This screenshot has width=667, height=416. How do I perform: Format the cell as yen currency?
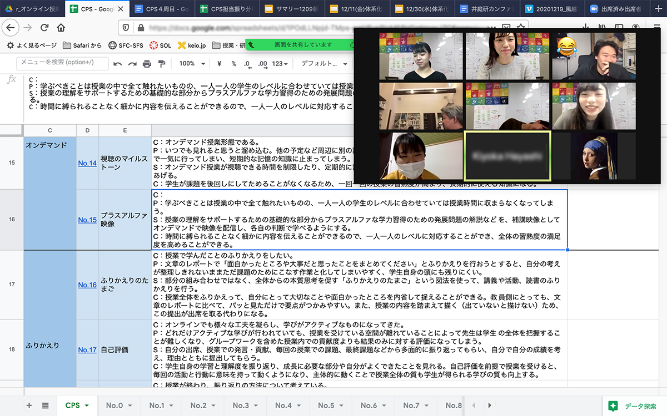tap(219, 64)
